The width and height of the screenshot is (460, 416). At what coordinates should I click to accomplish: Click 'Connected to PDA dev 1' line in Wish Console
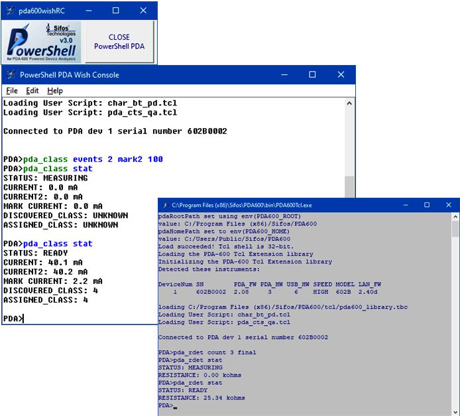click(115, 131)
